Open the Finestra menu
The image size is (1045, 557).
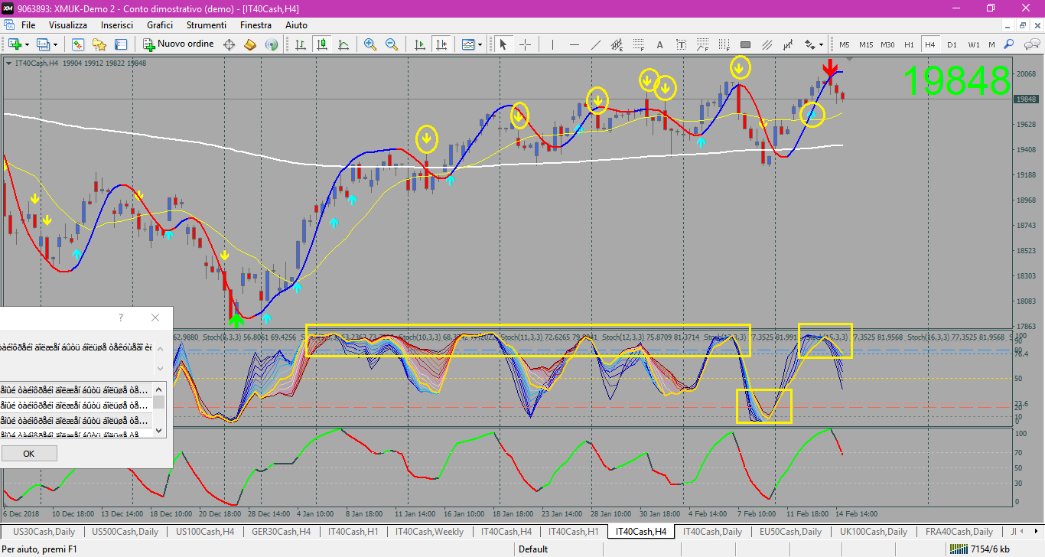[256, 25]
